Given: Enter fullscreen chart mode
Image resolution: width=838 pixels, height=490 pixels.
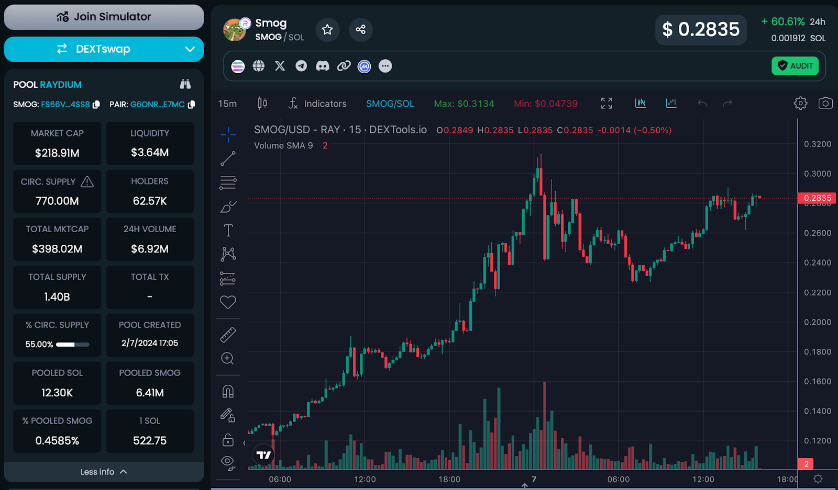Looking at the screenshot, I should coord(607,104).
